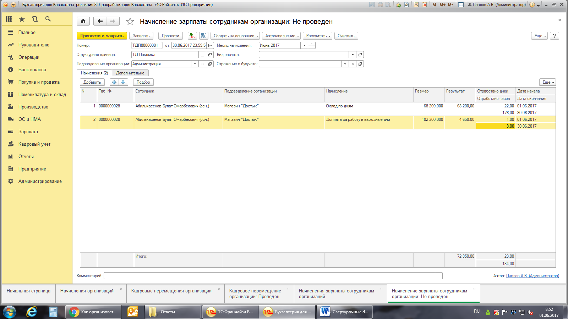Toggle the window layout icon in title bar
This screenshot has height=319, width=568.
coord(461,5)
